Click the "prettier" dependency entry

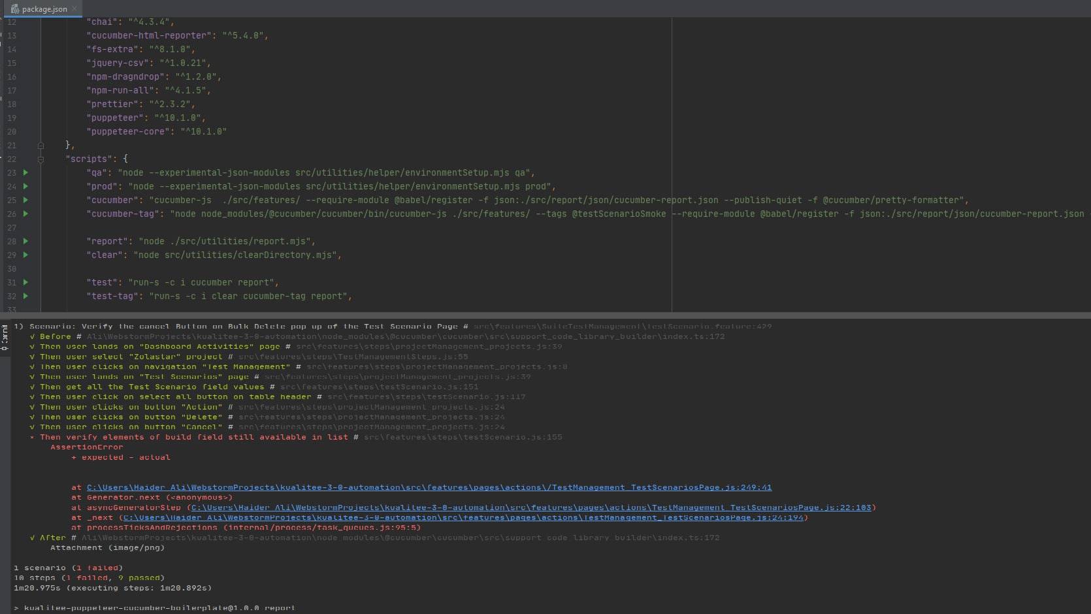(x=140, y=104)
